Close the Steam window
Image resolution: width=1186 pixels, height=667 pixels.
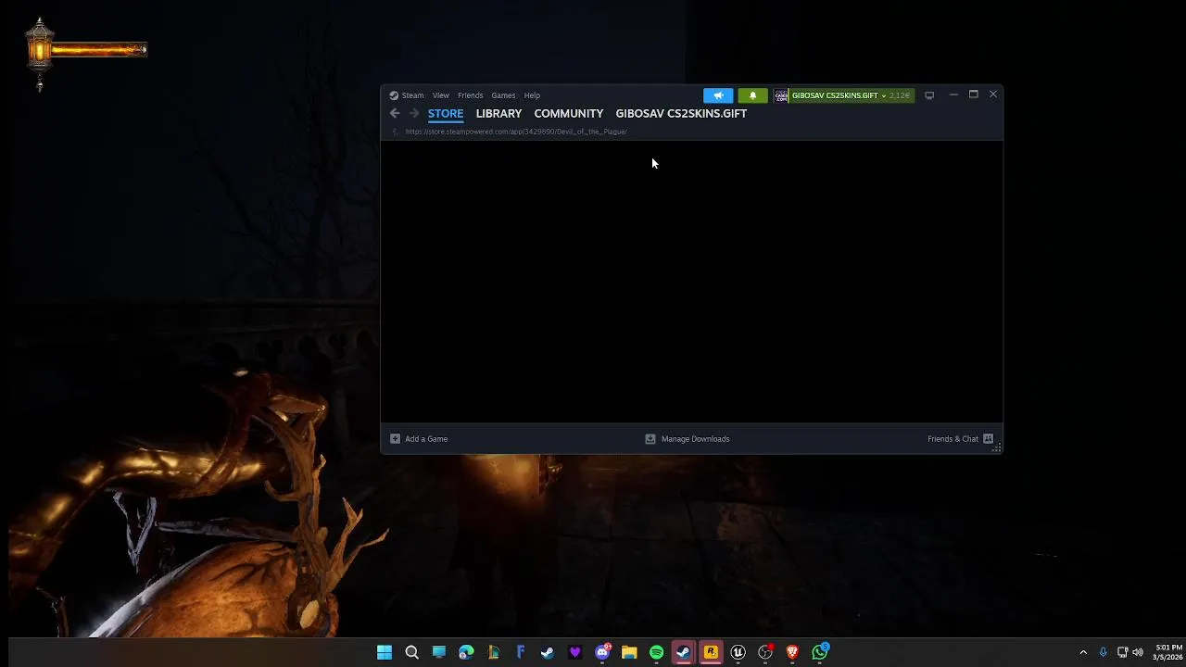993,94
